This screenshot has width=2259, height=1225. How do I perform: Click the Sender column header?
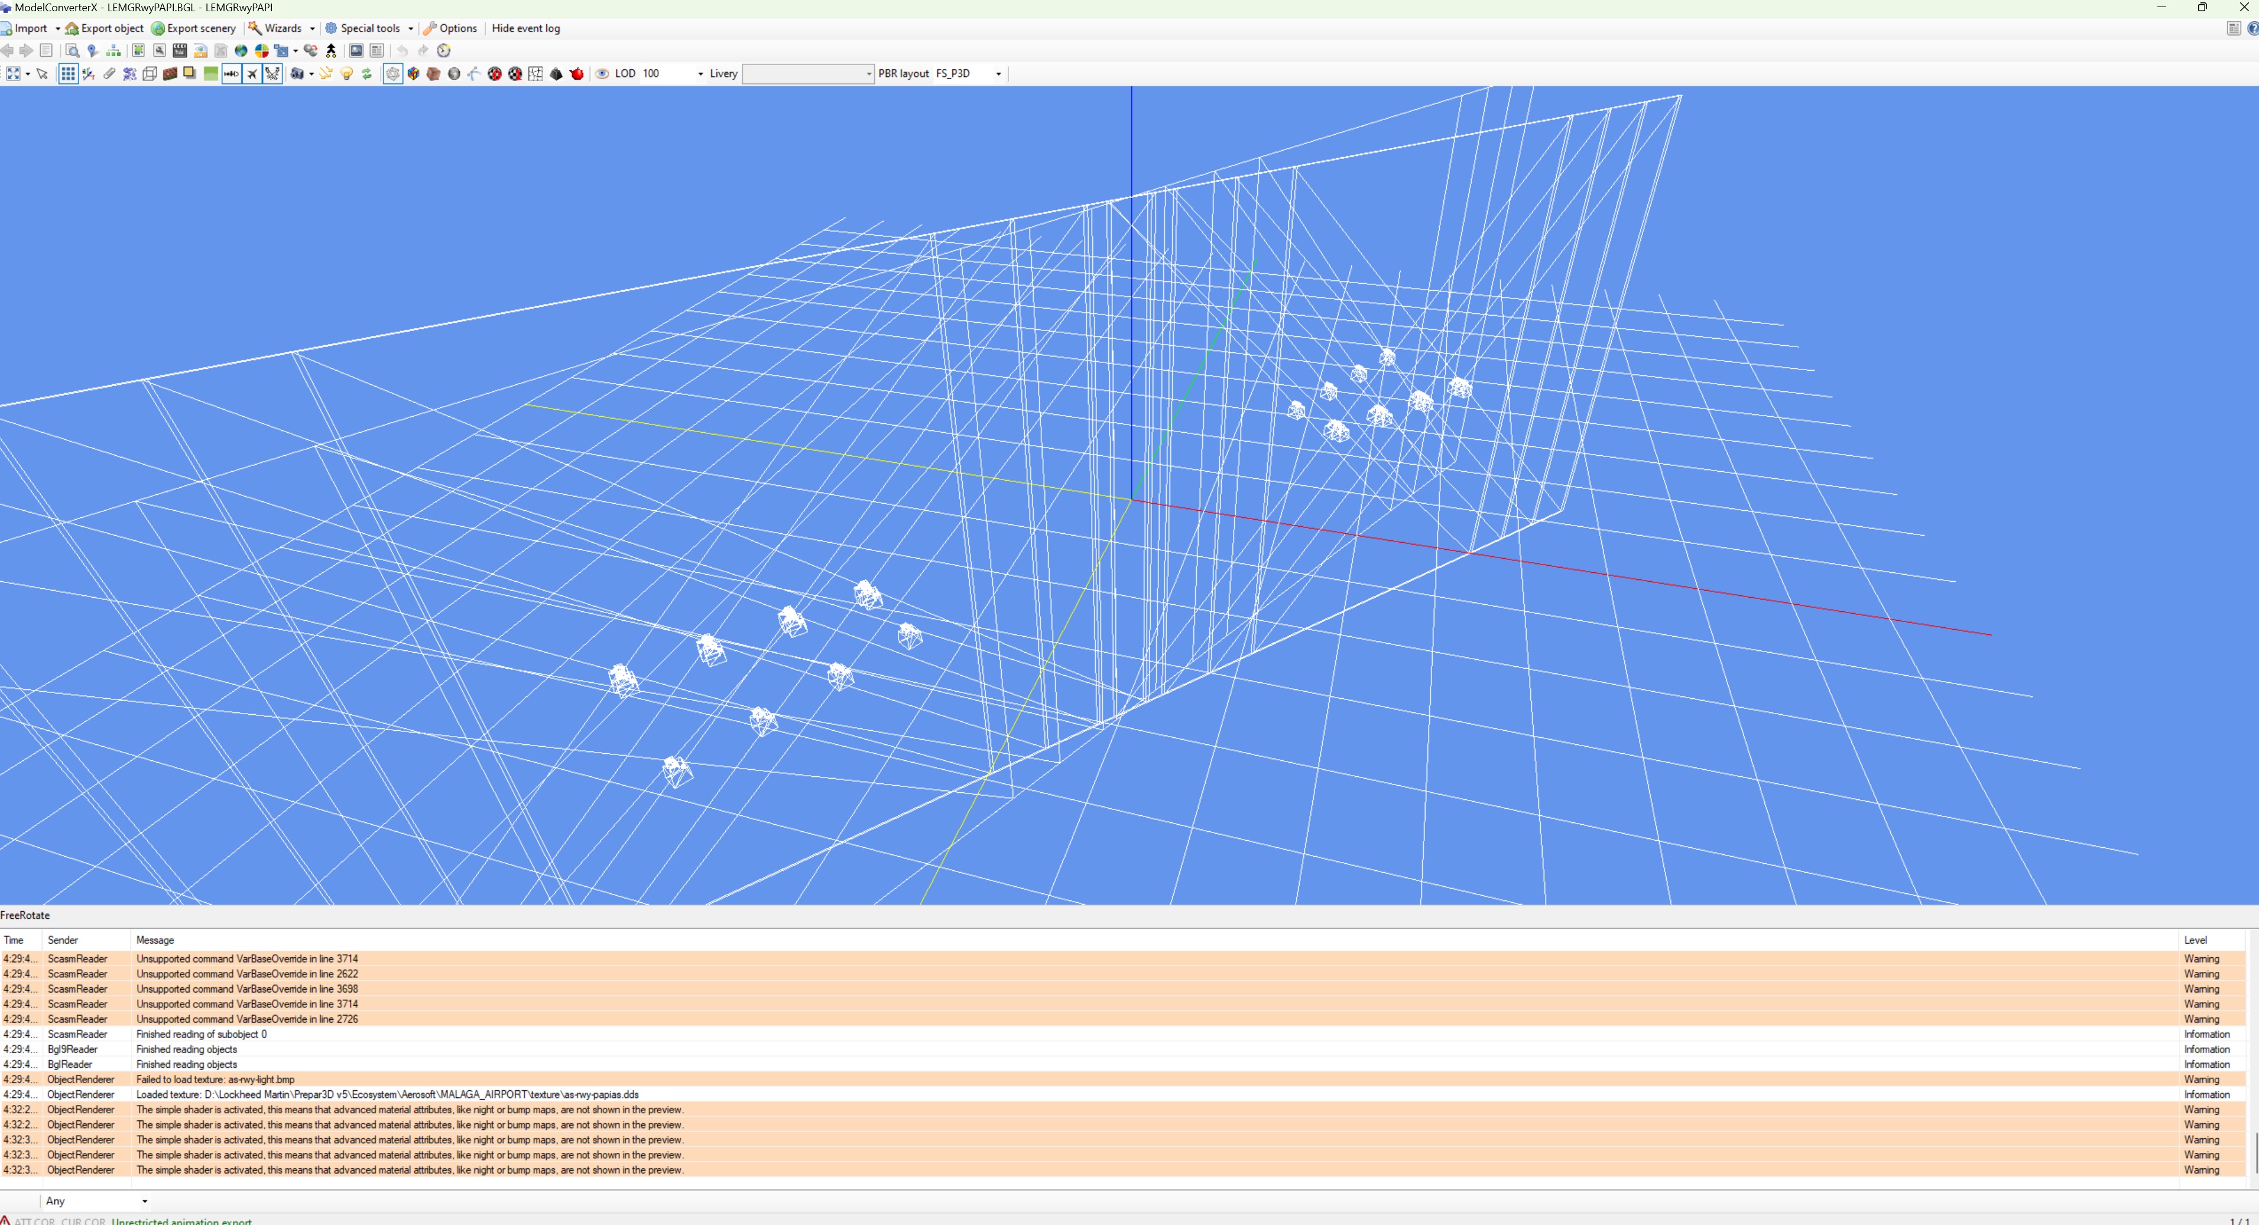[x=86, y=940]
